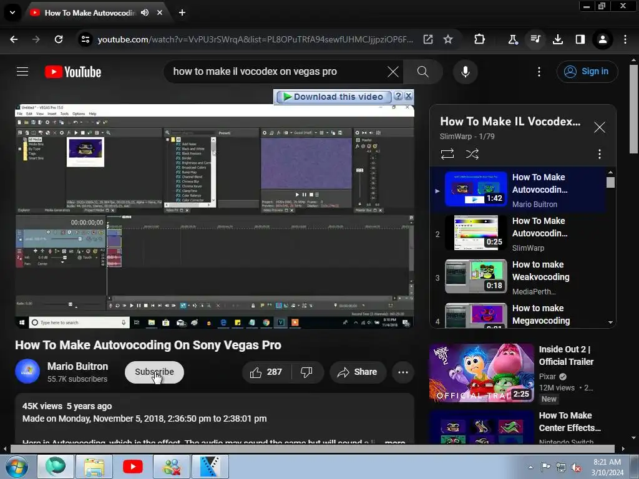
Task: Close the How To Make Autovocoding tab
Action: tap(160, 12)
